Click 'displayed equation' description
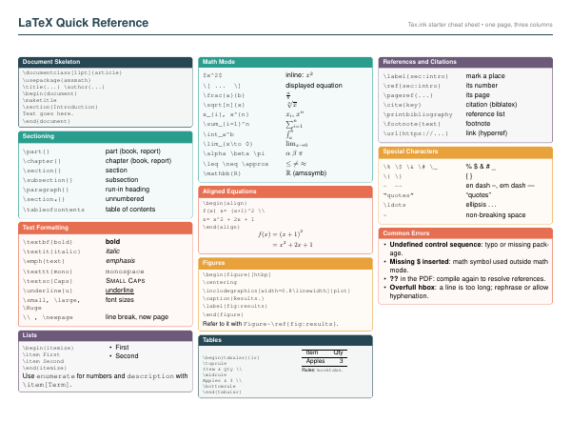Viewport: 571px width, 442px height. pyautogui.click(x=314, y=86)
